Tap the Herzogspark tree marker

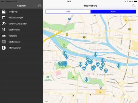click(64, 45)
